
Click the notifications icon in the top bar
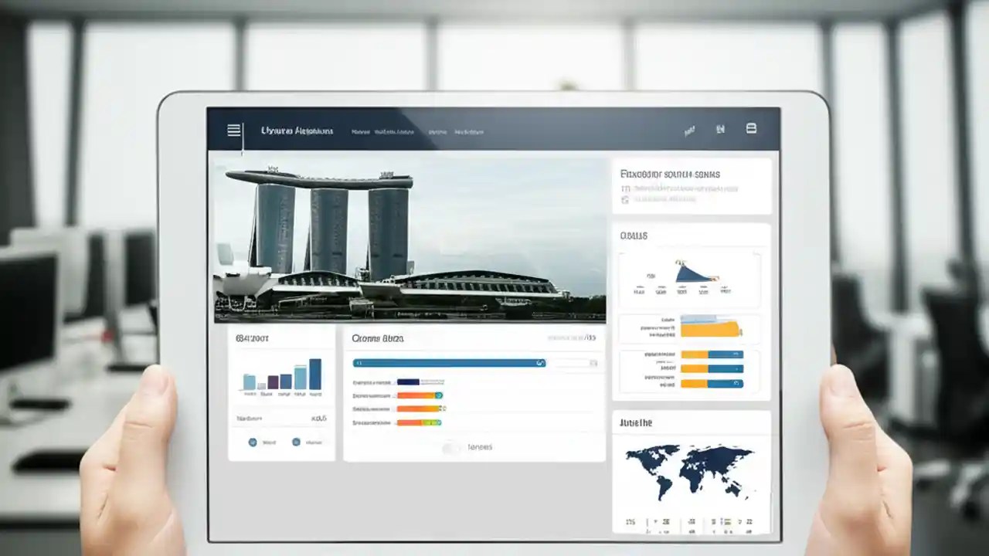(688, 129)
